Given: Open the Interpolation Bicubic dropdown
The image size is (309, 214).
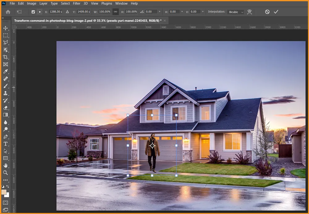Looking at the screenshot, I should pos(236,12).
